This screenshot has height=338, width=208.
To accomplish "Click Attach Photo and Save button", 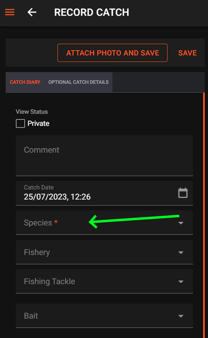I will pyautogui.click(x=112, y=53).
